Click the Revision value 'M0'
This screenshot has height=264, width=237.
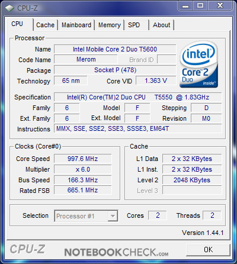pyautogui.click(x=206, y=118)
